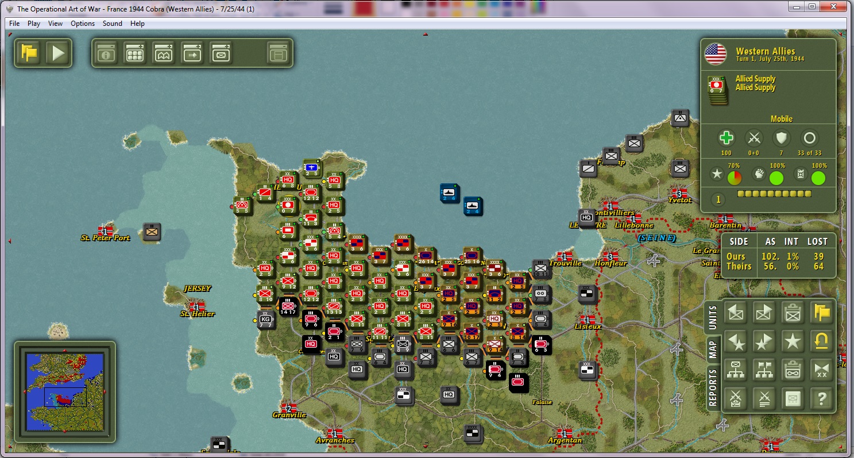
Task: Click the yellow undo arrow icon
Action: click(822, 341)
